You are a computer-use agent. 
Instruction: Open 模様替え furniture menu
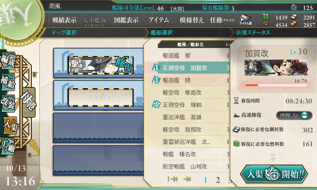click(191, 20)
